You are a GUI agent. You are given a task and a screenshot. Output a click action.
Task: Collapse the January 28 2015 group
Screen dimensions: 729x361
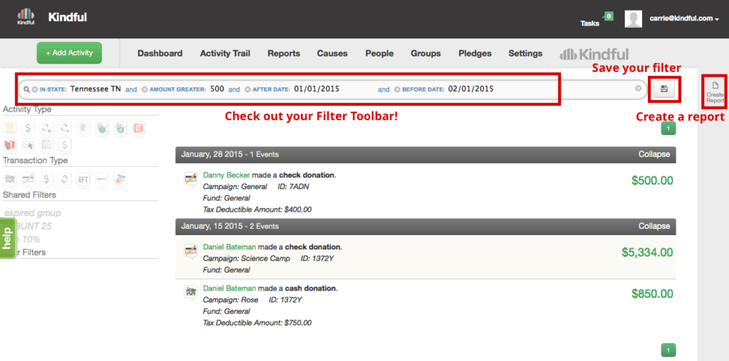pos(654,154)
